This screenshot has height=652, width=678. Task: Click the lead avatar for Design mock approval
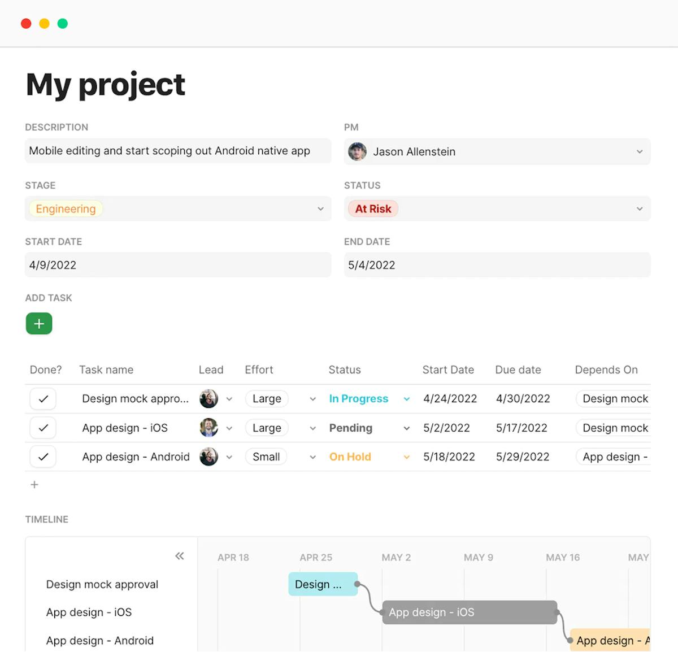coord(208,398)
